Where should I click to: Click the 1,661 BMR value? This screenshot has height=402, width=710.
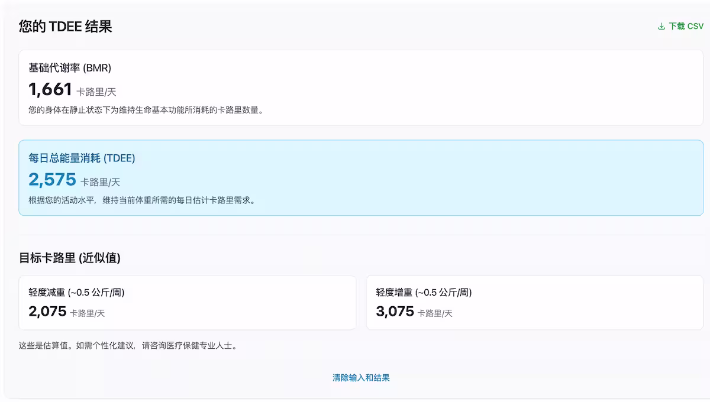50,89
